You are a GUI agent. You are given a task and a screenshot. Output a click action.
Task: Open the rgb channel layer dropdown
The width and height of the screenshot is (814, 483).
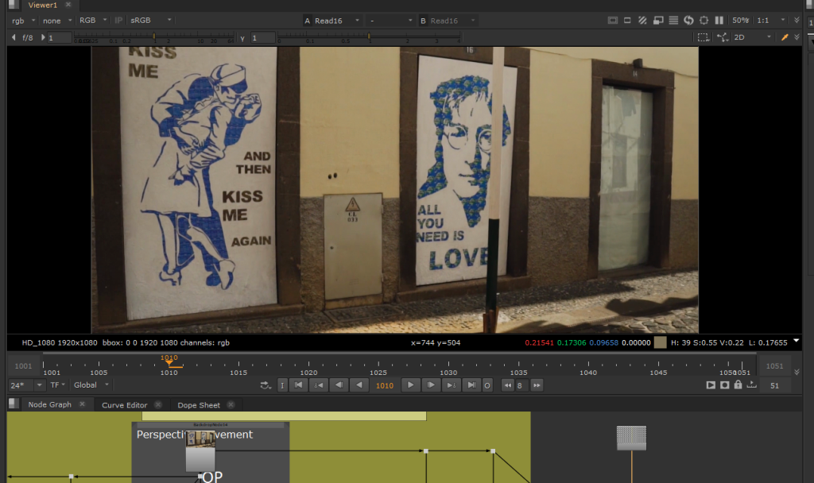[23, 20]
